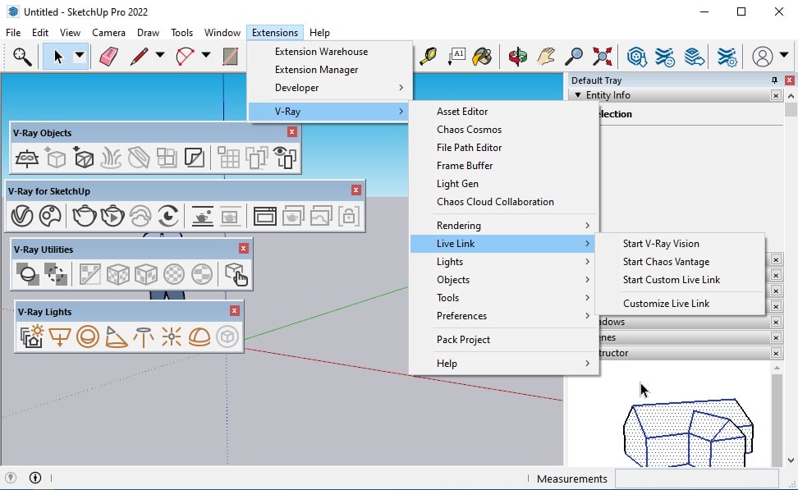
Task: Click the user account profile icon
Action: click(x=763, y=56)
